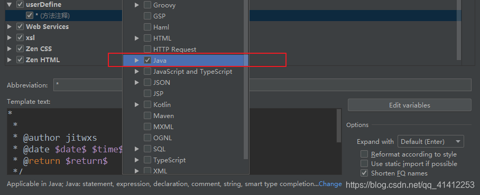
Task: Enable the Haml context checkbox
Action: click(x=147, y=27)
